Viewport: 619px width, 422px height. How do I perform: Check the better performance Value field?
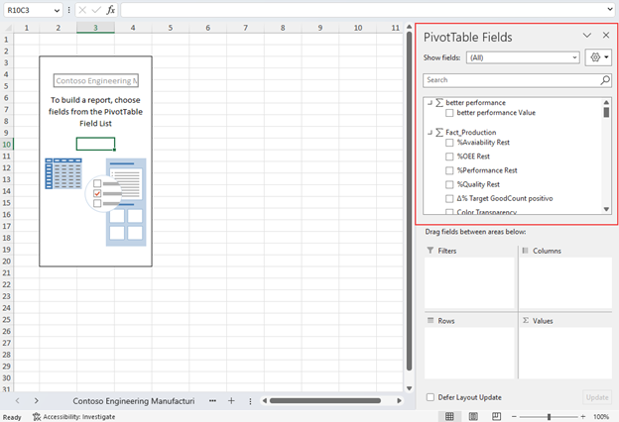(x=449, y=113)
